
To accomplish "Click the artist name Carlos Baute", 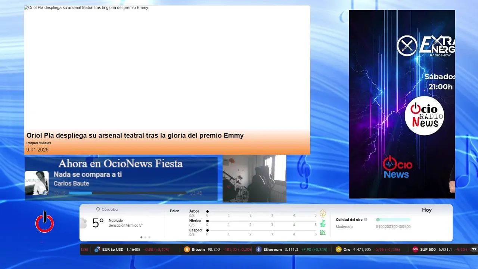I will coord(71,183).
